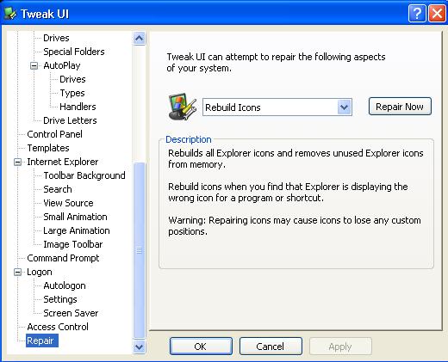448x362 pixels.
Task: Click the scroll down arrow in tree
Action: (140, 347)
